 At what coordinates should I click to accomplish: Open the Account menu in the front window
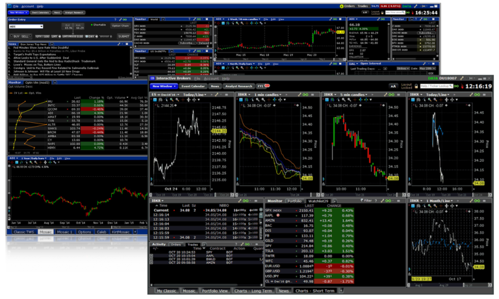coord(211,79)
